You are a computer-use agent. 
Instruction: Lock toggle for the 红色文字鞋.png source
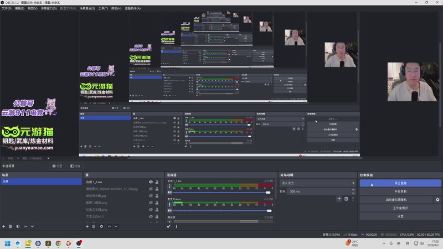click(x=157, y=210)
